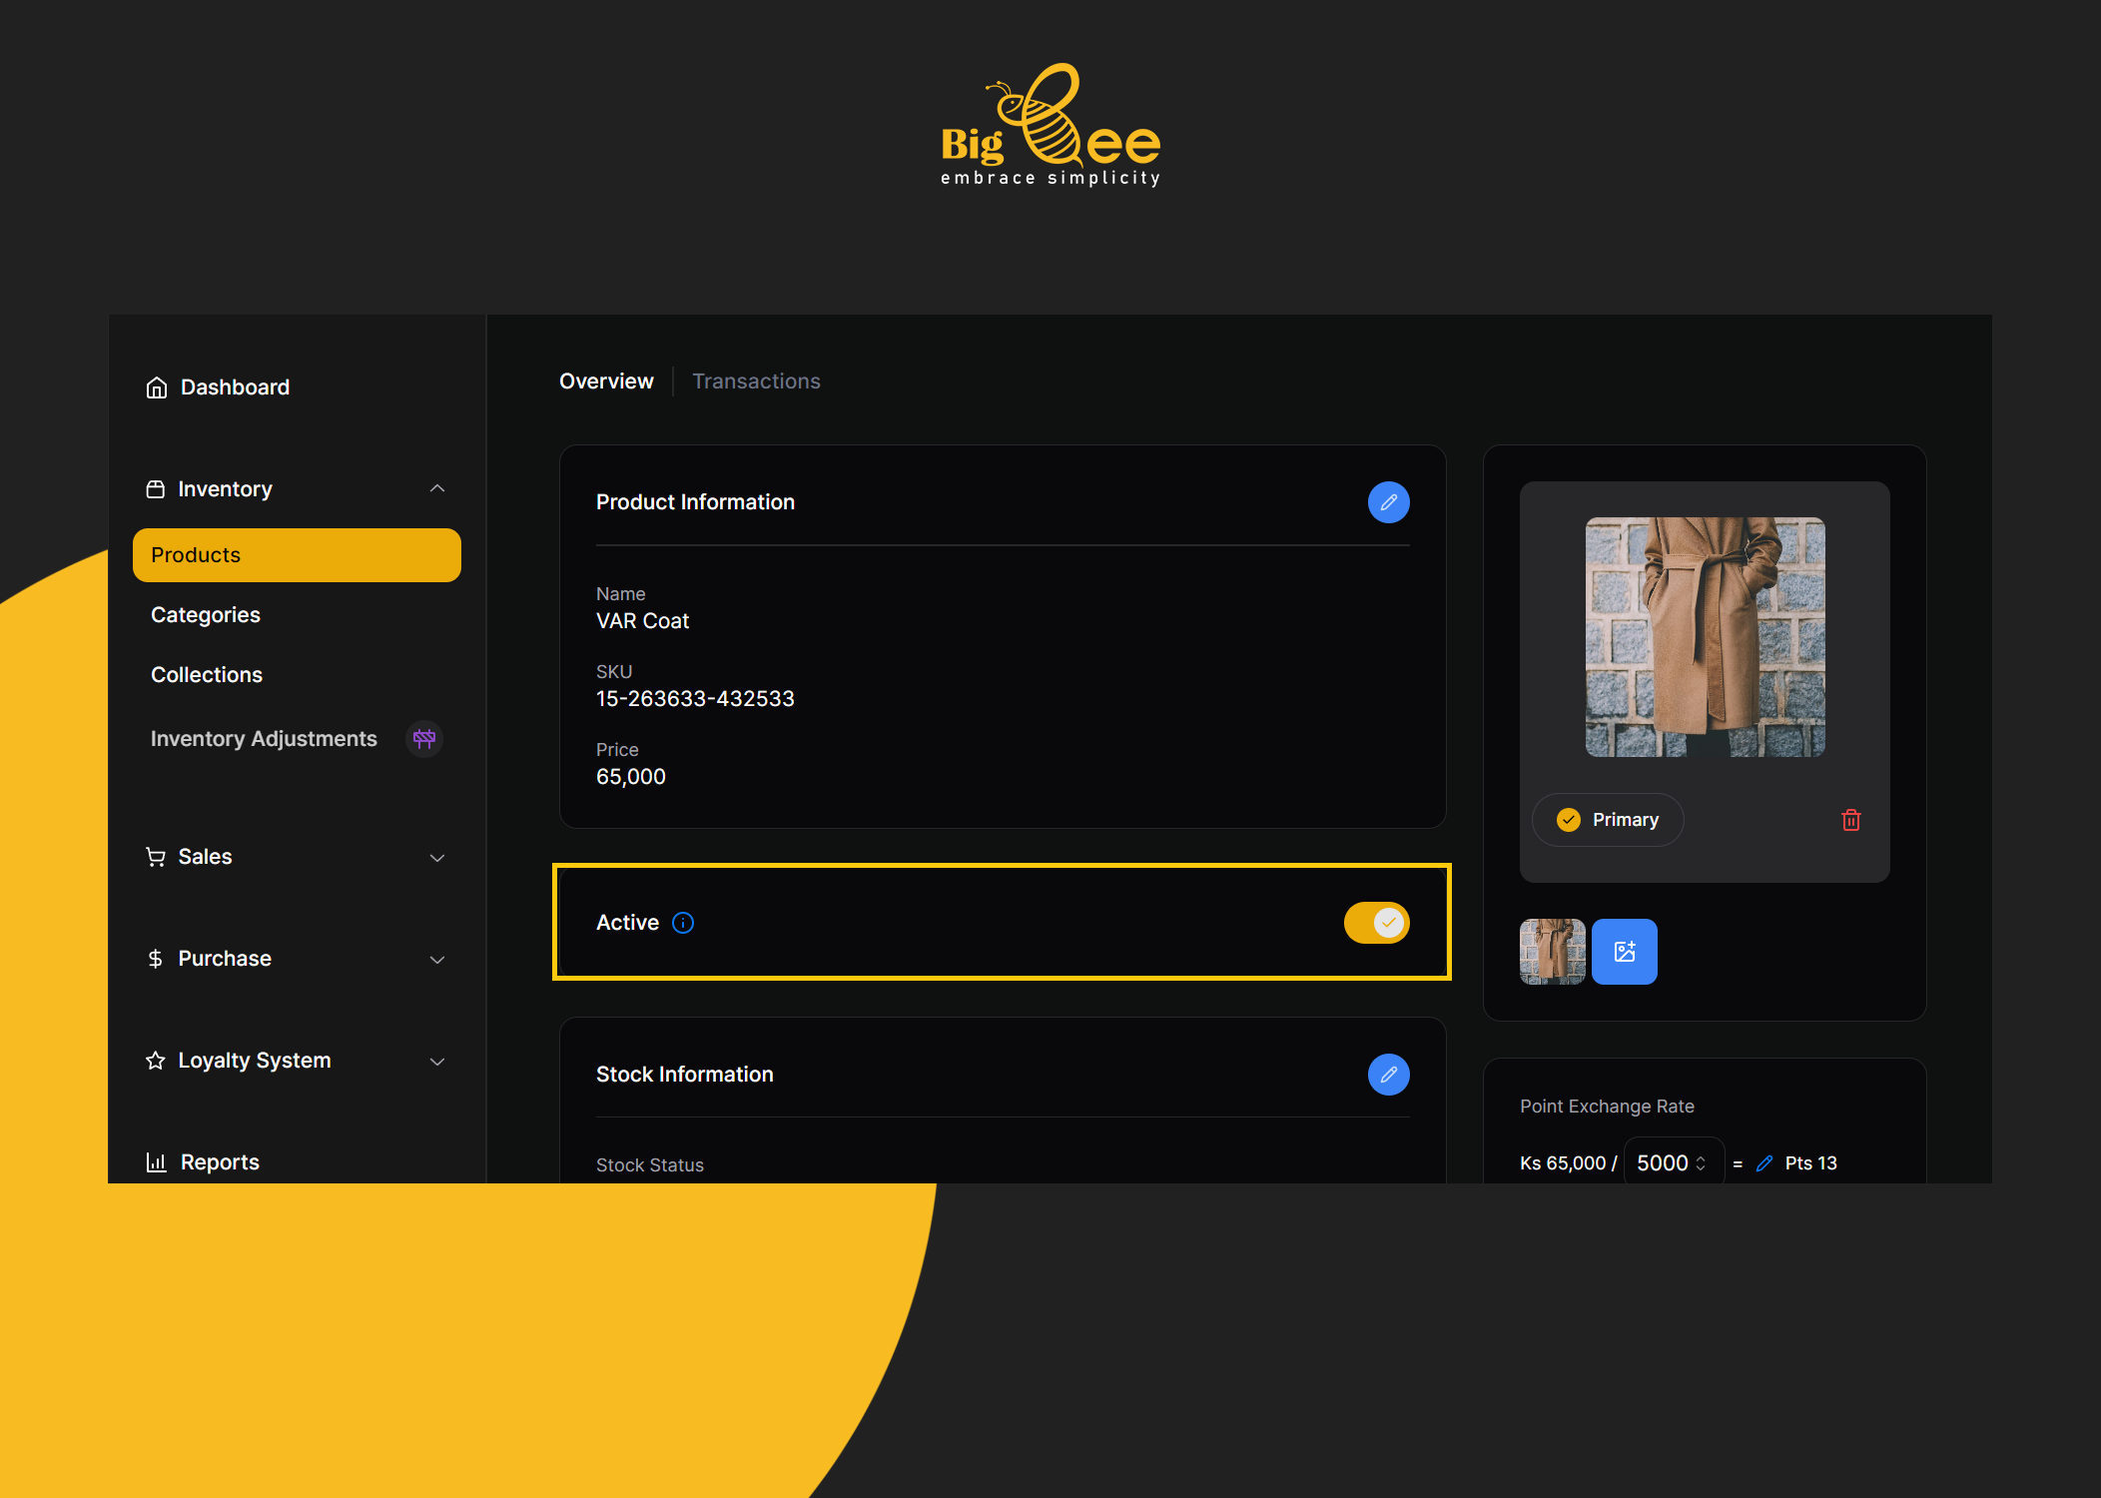
Task: Open Categories in the sidebar
Action: point(206,615)
